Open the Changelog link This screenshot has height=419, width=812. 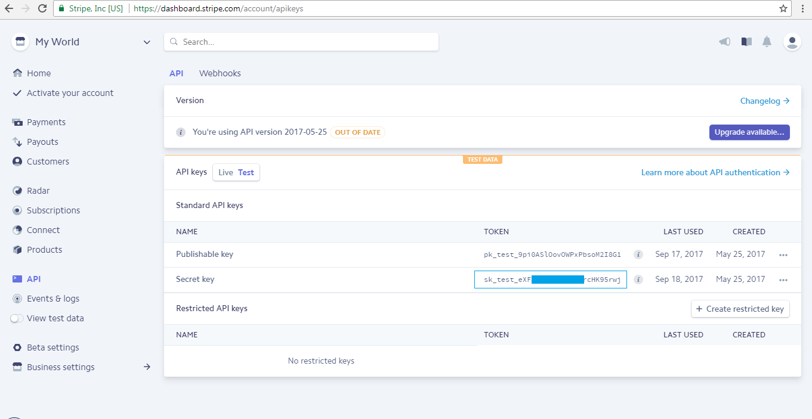click(x=765, y=101)
